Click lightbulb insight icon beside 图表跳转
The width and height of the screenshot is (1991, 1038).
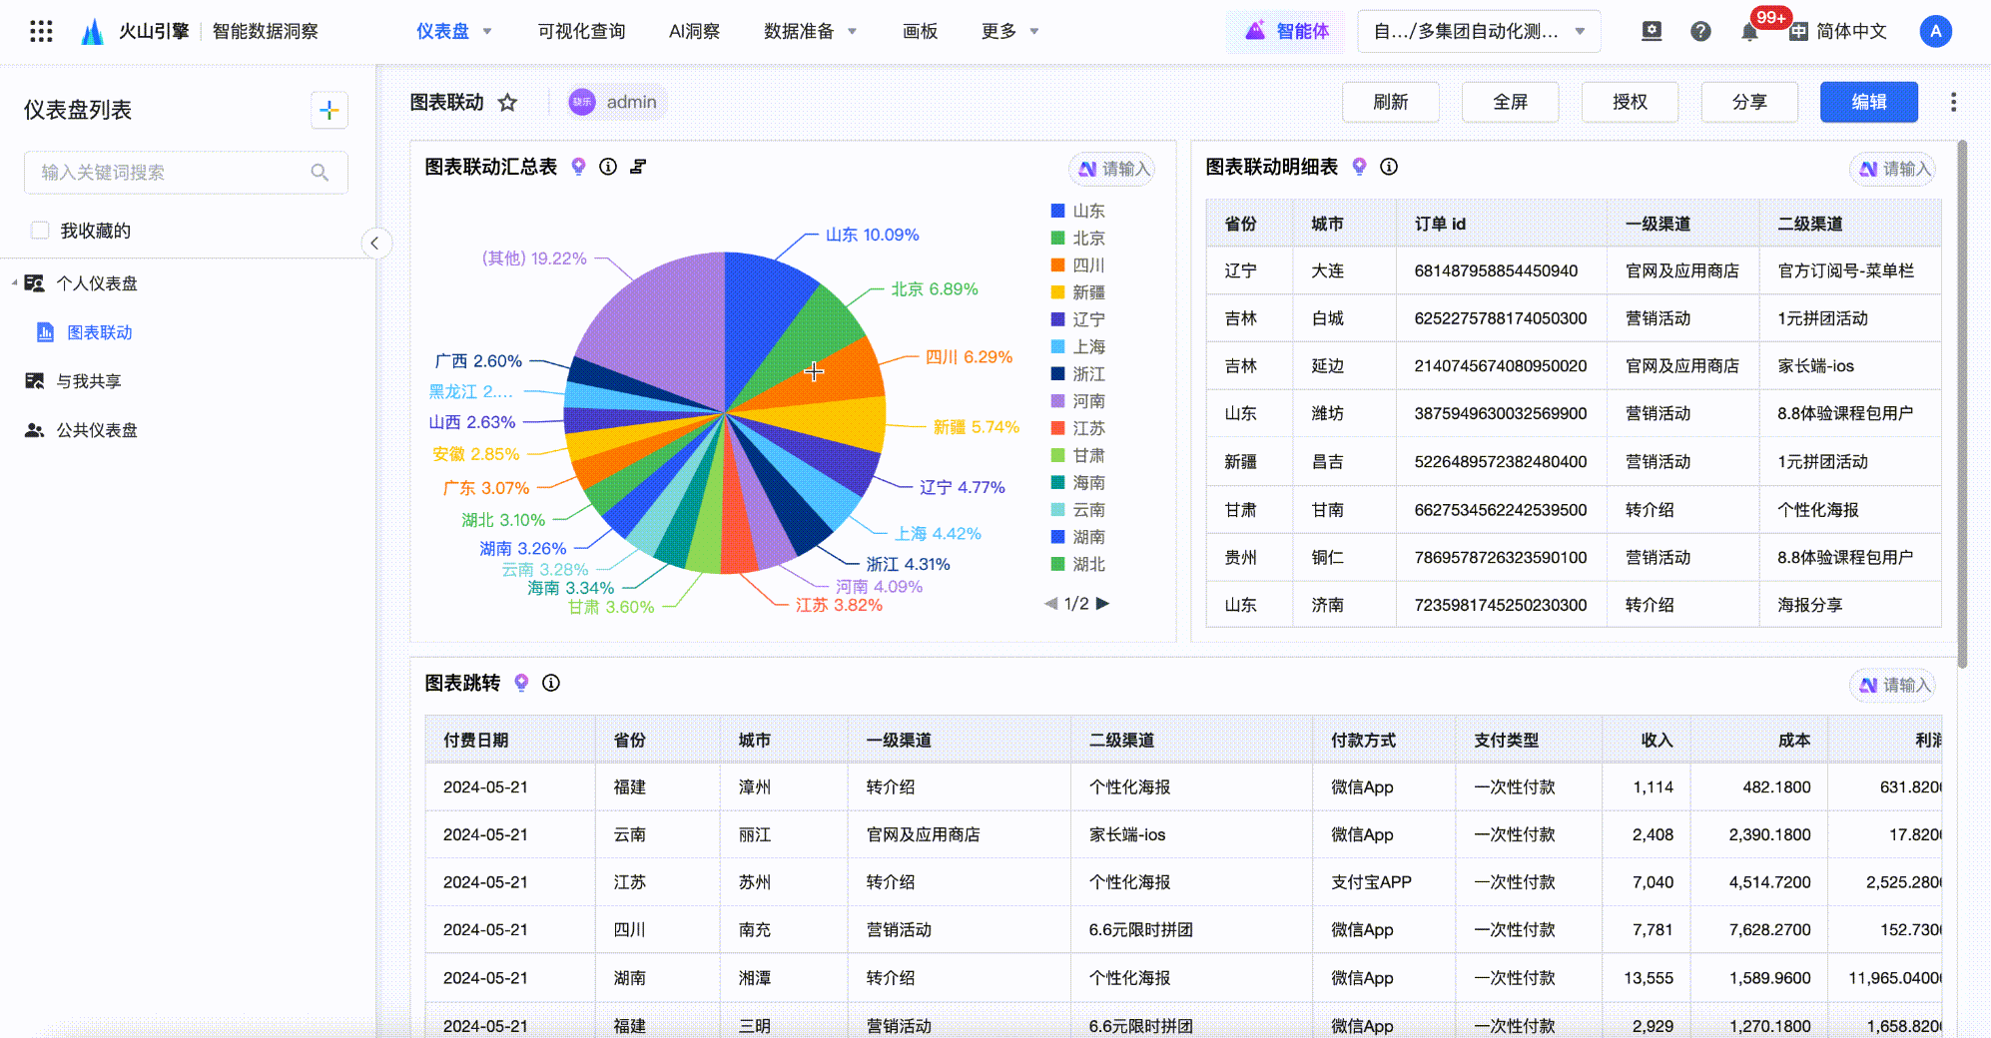(521, 683)
